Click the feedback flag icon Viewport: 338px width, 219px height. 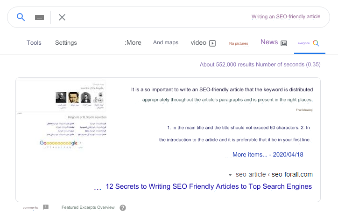[x=46, y=207]
